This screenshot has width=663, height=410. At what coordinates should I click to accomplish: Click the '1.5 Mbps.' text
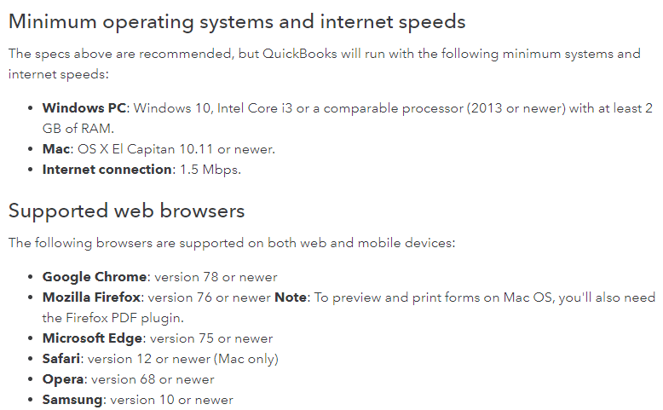pyautogui.click(x=210, y=170)
